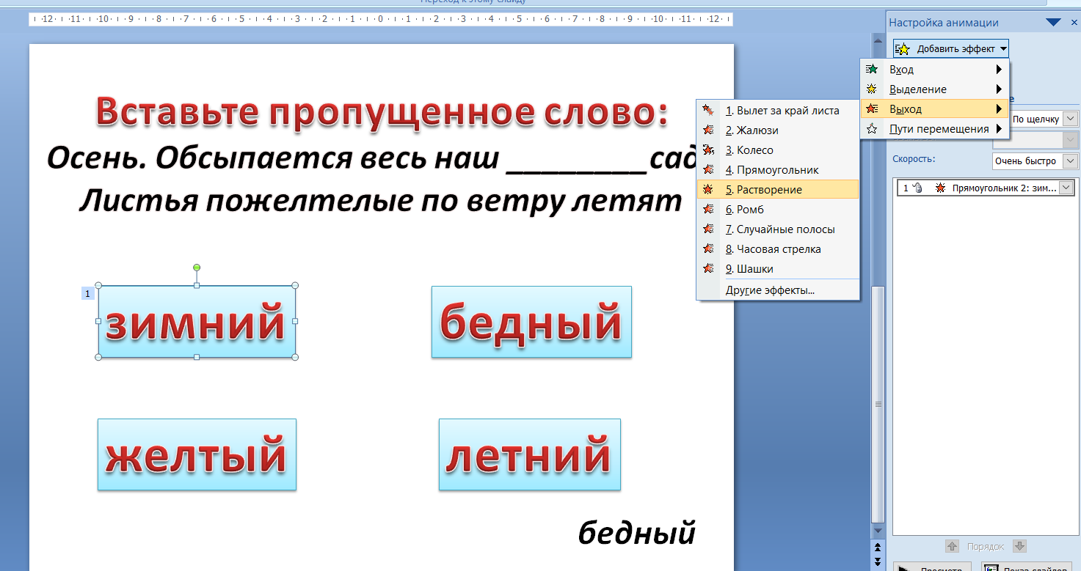Choose the Колесо exit effect

point(777,150)
